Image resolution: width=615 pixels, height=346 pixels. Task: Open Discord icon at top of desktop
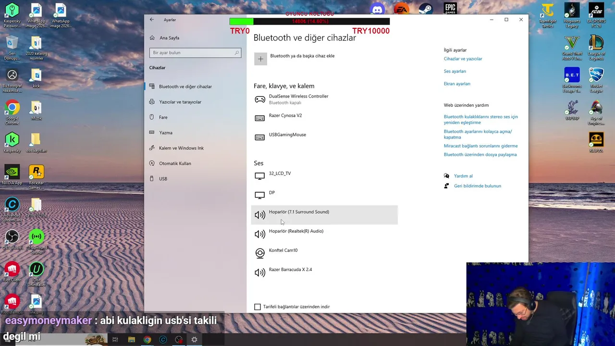tap(377, 9)
